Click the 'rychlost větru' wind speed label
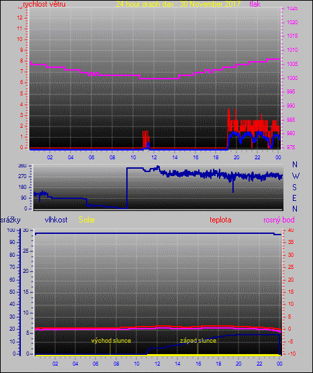 44,4
